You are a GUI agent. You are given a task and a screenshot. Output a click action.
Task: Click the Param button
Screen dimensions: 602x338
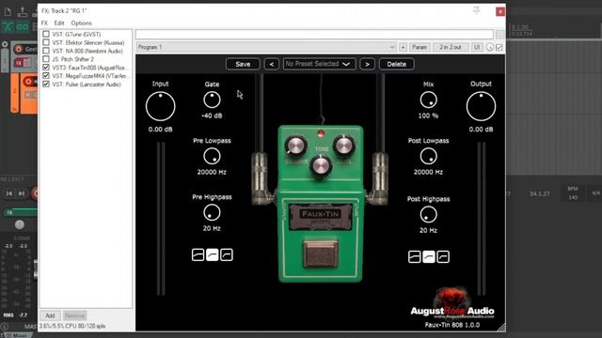tap(420, 47)
